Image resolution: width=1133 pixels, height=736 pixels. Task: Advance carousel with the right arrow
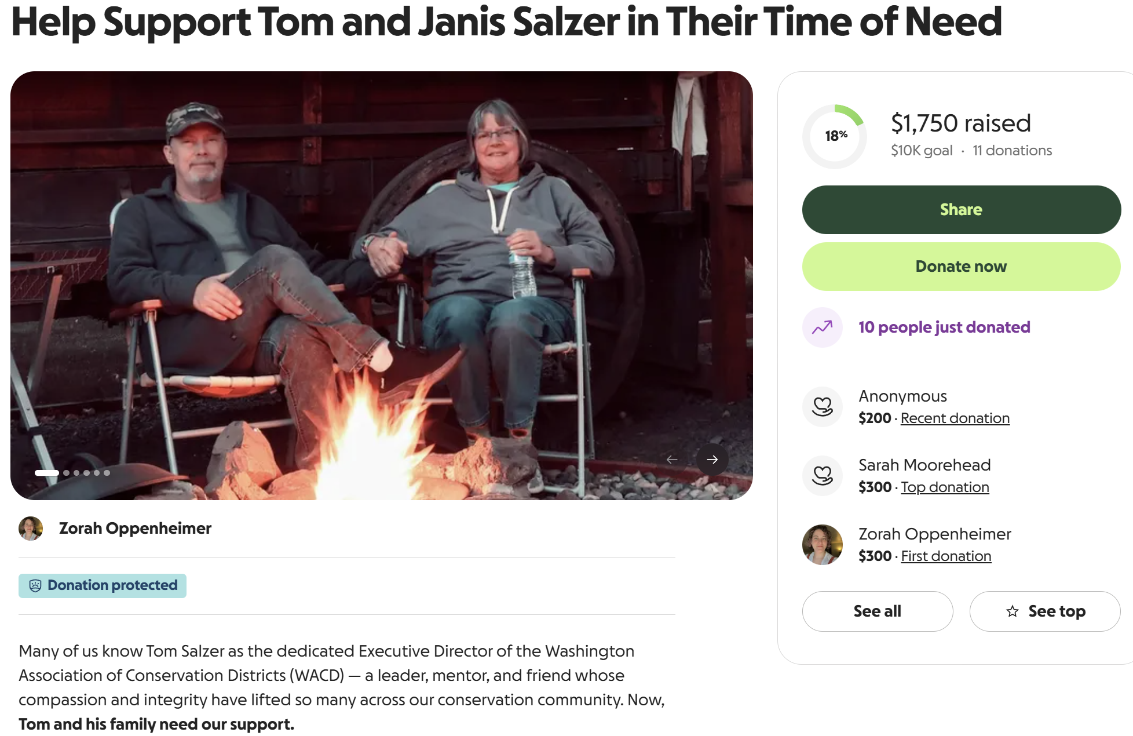click(712, 460)
